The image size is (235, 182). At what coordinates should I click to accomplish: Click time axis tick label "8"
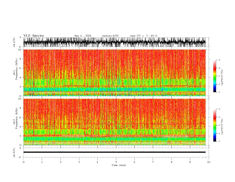(x=172, y=162)
